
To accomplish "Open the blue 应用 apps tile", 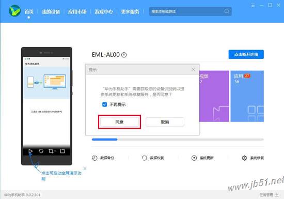I will pyautogui.click(x=247, y=96).
